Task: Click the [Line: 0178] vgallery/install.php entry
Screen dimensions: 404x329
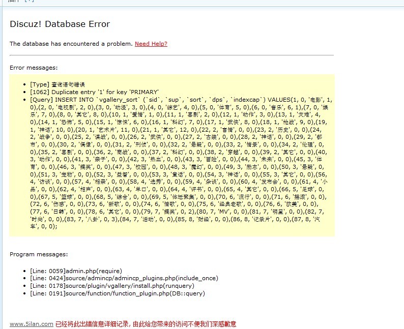Action: (x=112, y=286)
